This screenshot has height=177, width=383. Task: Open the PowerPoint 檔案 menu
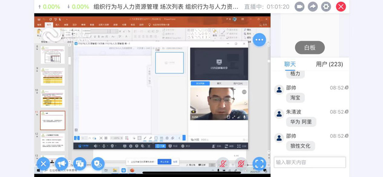[x=39, y=24]
